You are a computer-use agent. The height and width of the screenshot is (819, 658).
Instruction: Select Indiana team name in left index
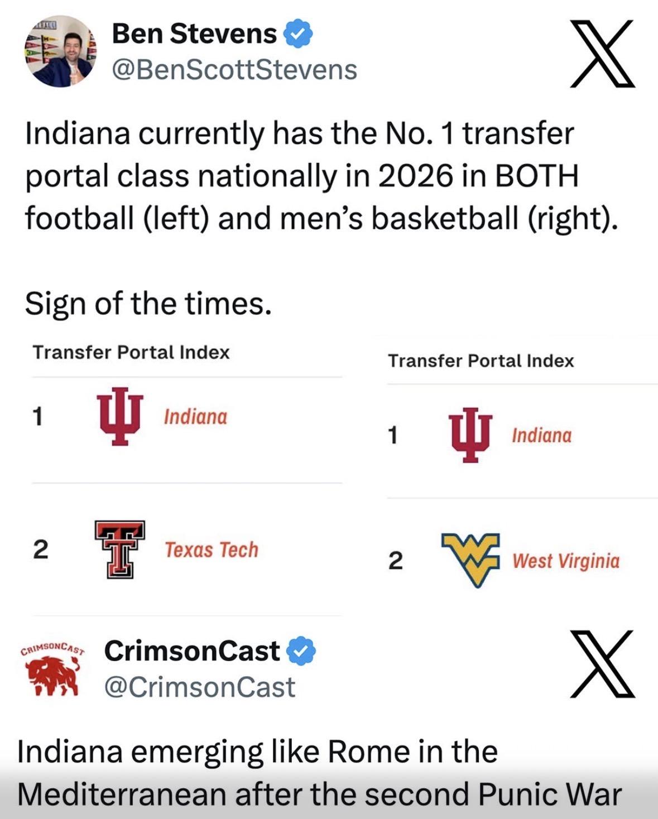coord(195,417)
